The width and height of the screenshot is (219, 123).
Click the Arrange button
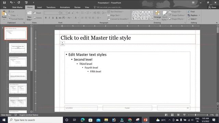coord(157,15)
